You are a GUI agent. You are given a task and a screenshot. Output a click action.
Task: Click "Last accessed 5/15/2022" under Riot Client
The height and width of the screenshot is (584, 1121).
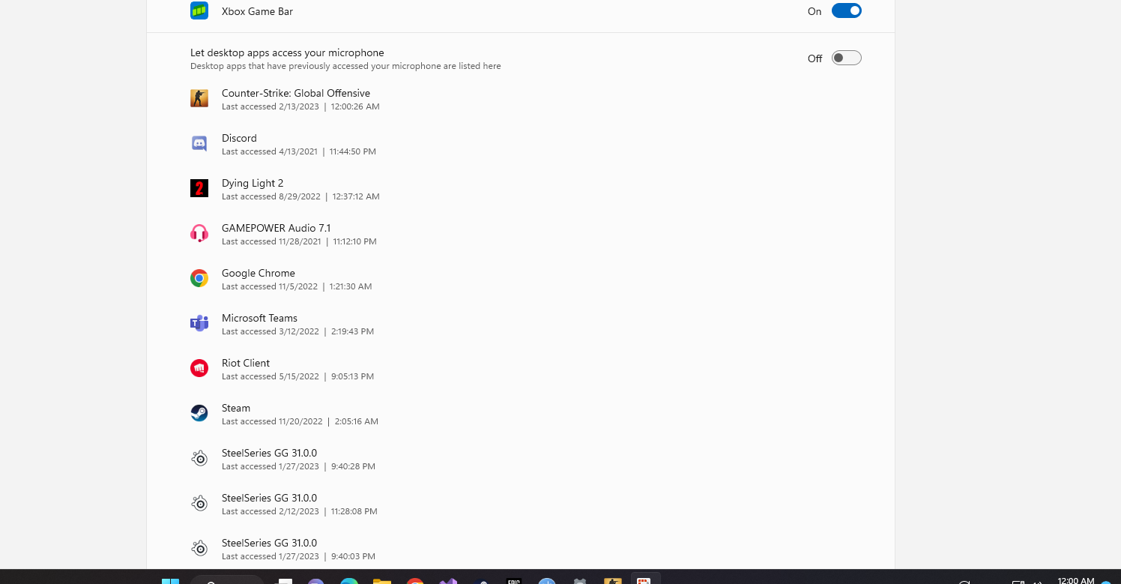tap(271, 376)
